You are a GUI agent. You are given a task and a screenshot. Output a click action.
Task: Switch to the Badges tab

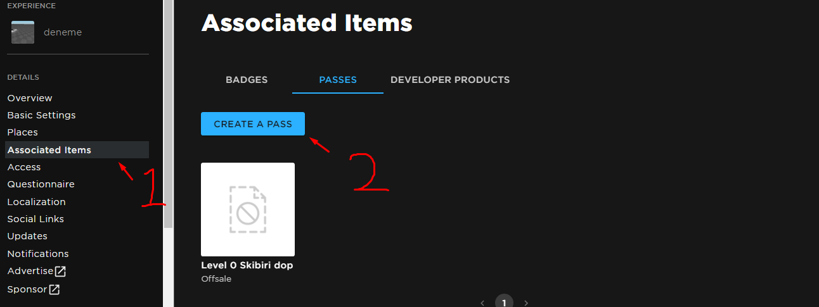[x=247, y=80]
